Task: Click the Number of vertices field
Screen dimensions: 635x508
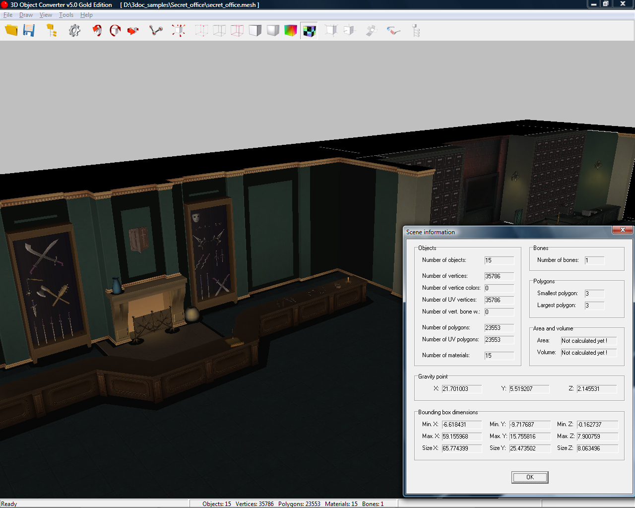Action: (x=499, y=276)
